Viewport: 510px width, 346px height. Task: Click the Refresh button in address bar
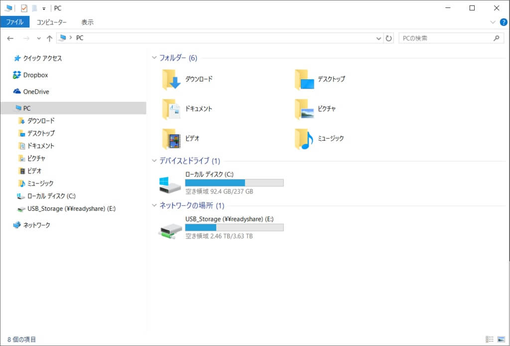388,38
